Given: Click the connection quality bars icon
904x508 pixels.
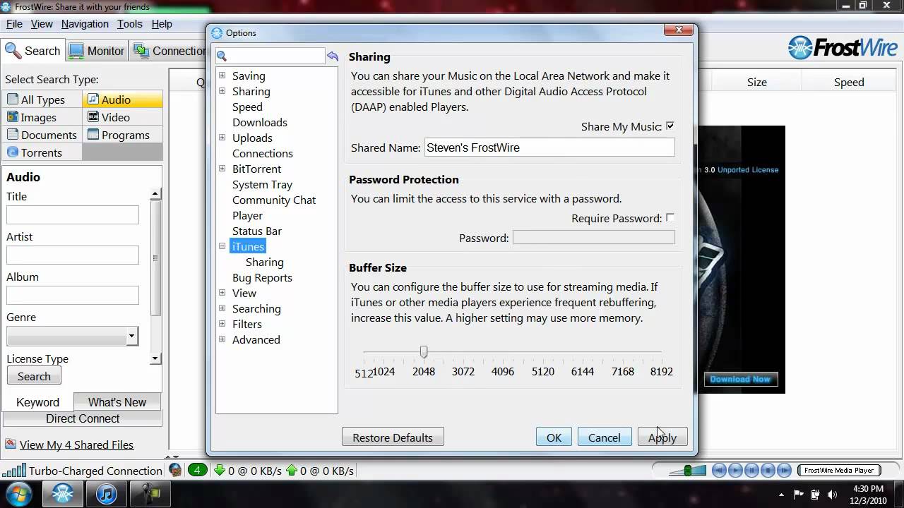Looking at the screenshot, I should [x=14, y=471].
